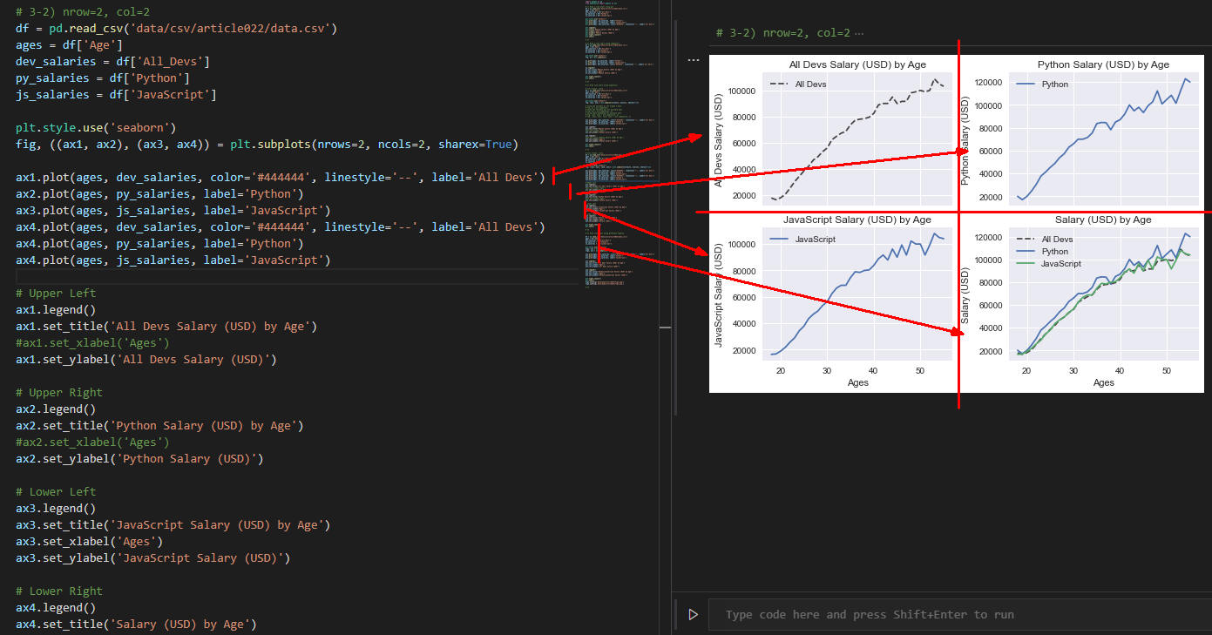
Task: Click the plt.style.use('seaborn') line
Action: [x=96, y=127]
